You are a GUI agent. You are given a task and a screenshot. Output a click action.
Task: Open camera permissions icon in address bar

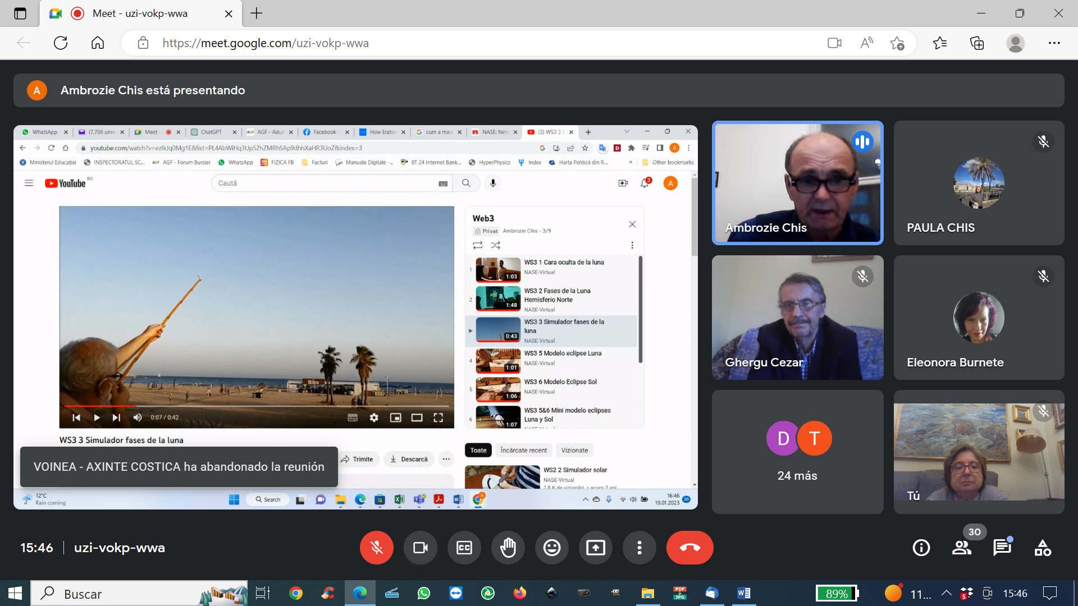(x=834, y=43)
